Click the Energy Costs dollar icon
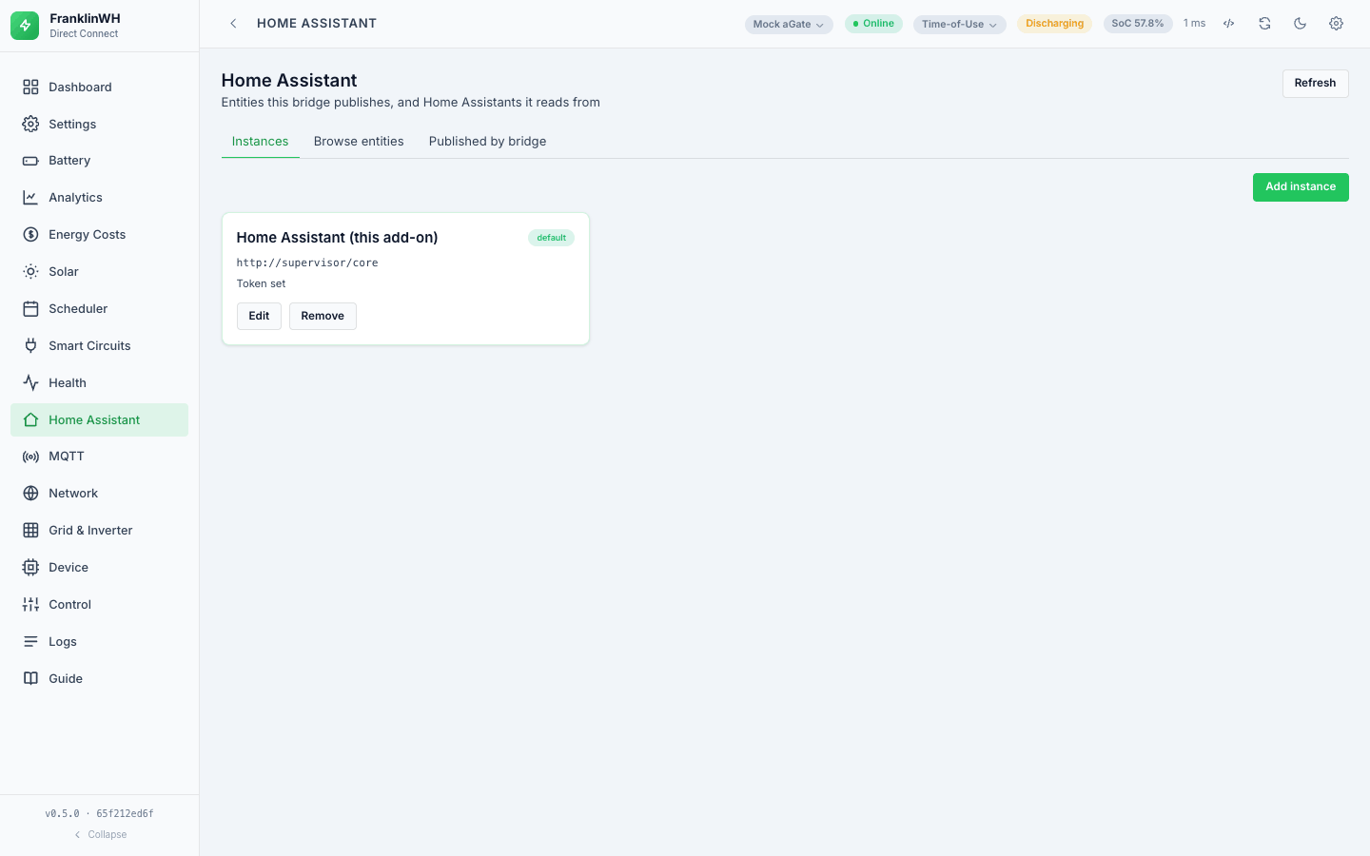Screen dimensions: 1370x856 click(30, 235)
